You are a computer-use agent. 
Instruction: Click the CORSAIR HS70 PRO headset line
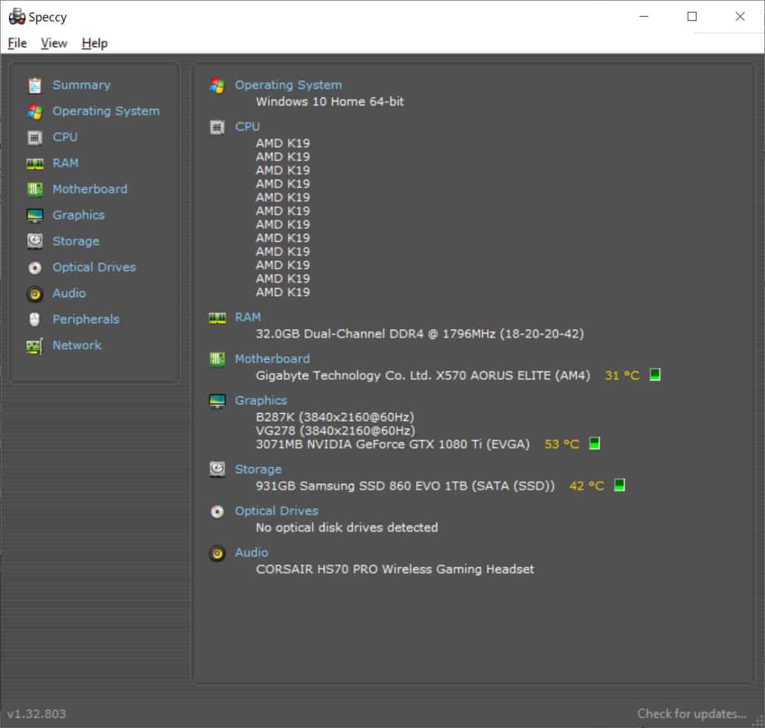[x=395, y=569]
